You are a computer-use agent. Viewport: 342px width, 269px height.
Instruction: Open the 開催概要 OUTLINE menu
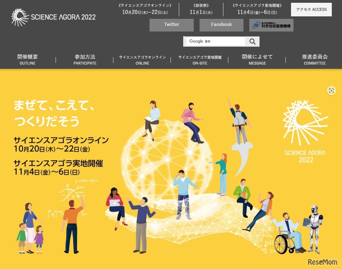click(27, 60)
